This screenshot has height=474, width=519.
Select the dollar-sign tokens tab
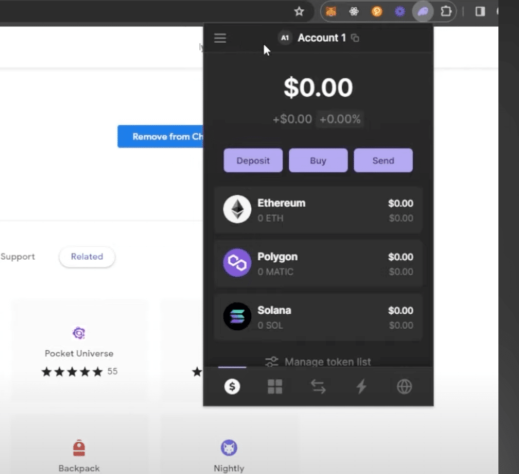pyautogui.click(x=232, y=386)
